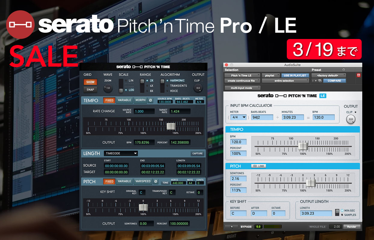Open the TIMECODE length format dropdown
Screen dimensions: 374x240
[x=121, y=153]
